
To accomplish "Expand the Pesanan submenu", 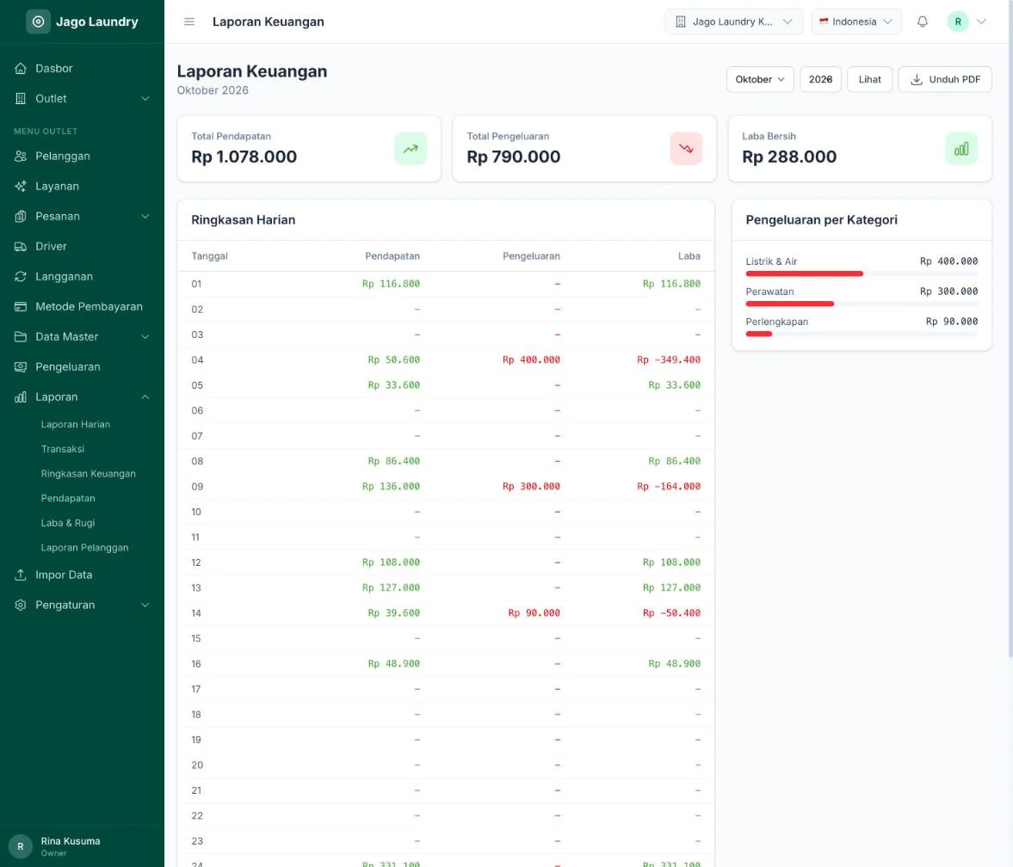I will pos(145,216).
